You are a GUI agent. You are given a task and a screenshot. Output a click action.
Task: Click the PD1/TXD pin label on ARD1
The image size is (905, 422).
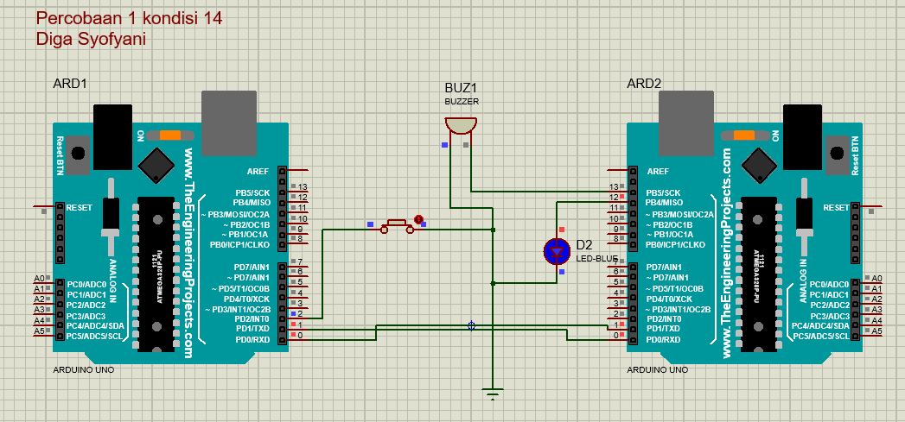(x=252, y=329)
